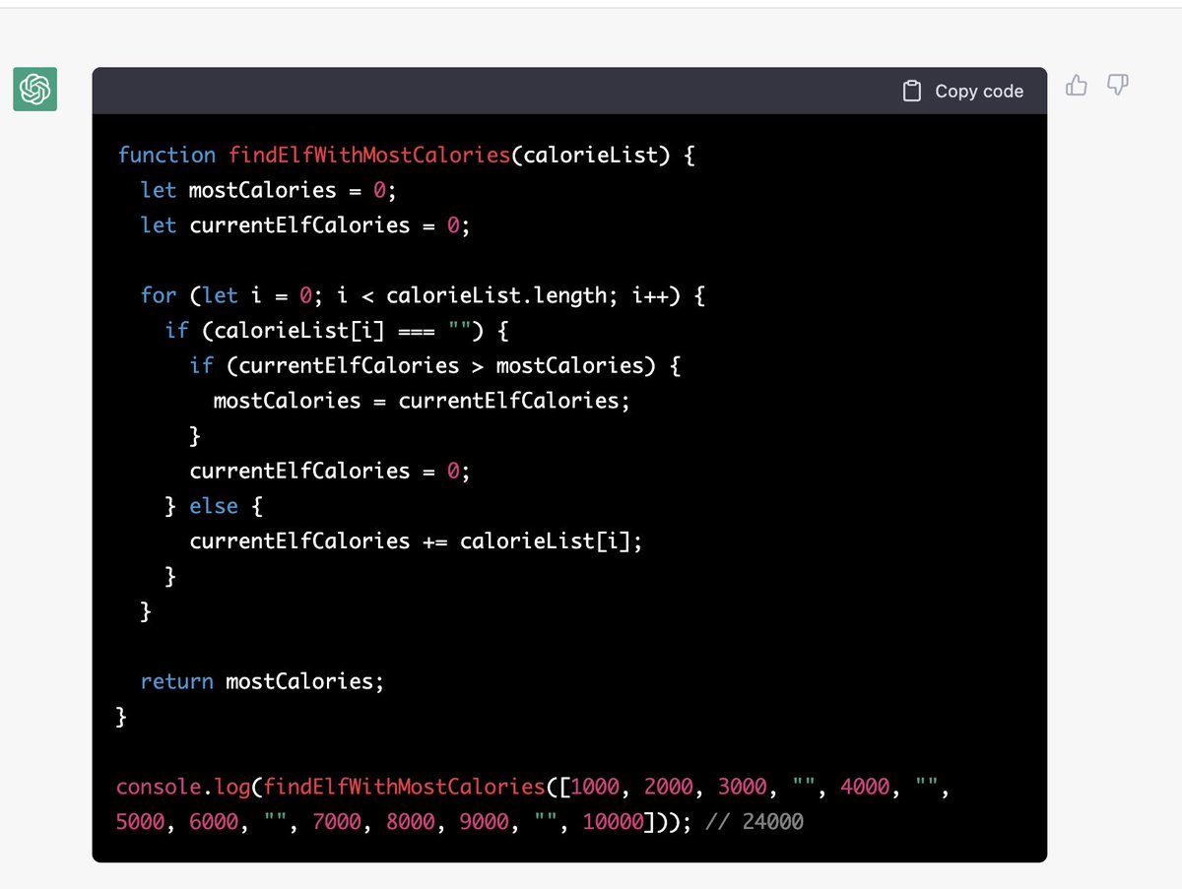Image resolution: width=1182 pixels, height=889 pixels.
Task: Click the '// 24000' comment
Action: point(755,821)
